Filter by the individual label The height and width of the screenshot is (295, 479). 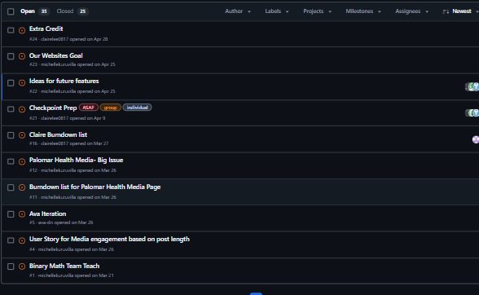137,108
